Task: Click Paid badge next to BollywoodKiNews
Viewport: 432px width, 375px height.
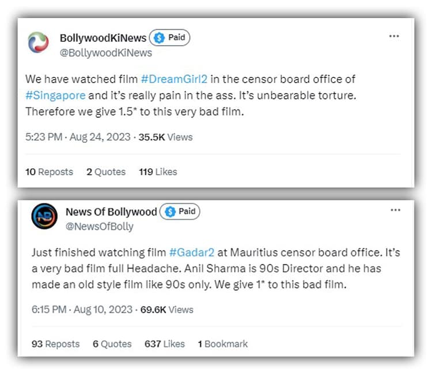Action: tap(170, 38)
